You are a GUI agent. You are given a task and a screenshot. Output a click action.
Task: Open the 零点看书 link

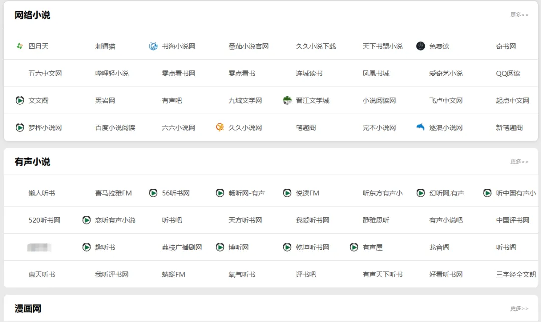242,73
